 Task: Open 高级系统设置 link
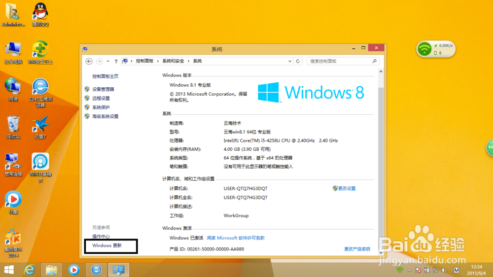click(x=106, y=116)
